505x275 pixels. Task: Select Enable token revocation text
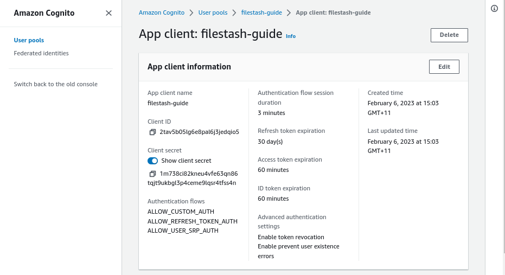point(291,237)
